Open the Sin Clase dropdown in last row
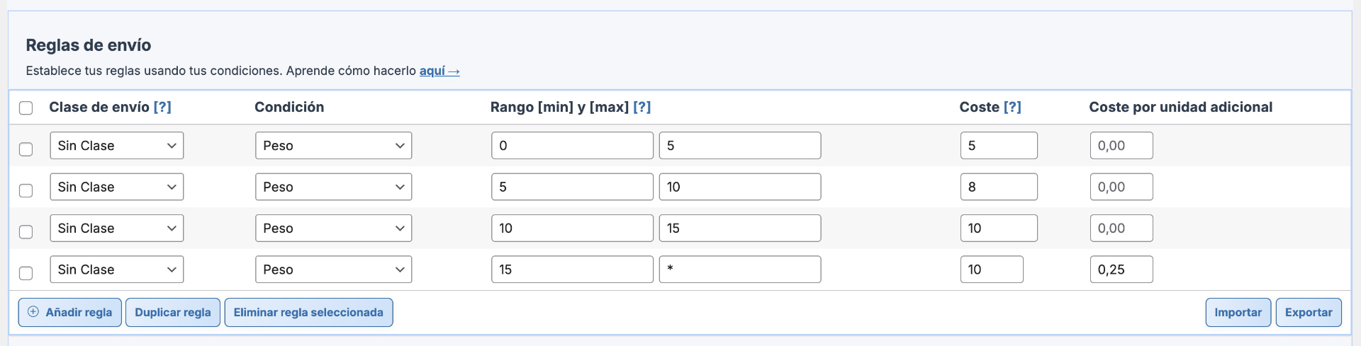The width and height of the screenshot is (1361, 346). [117, 270]
